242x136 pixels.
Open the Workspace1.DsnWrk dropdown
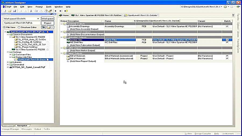tap(38, 19)
